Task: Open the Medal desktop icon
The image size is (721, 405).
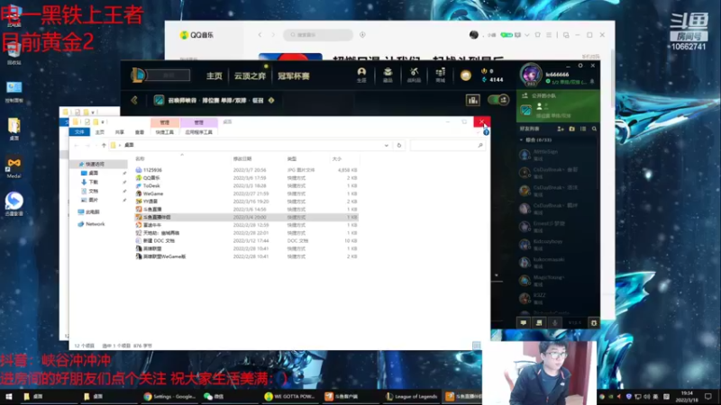Action: coord(14,167)
